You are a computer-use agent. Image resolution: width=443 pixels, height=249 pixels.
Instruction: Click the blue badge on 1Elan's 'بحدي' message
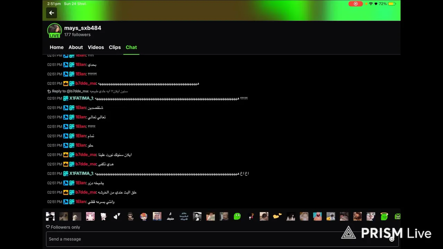(x=66, y=65)
